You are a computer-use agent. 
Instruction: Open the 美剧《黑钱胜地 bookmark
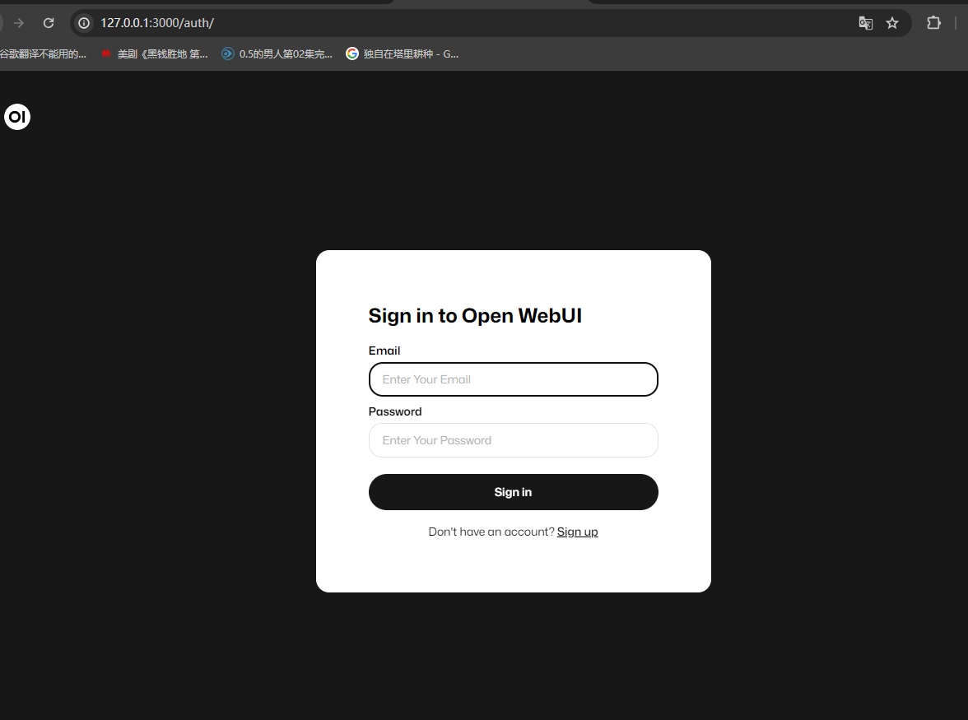[155, 54]
